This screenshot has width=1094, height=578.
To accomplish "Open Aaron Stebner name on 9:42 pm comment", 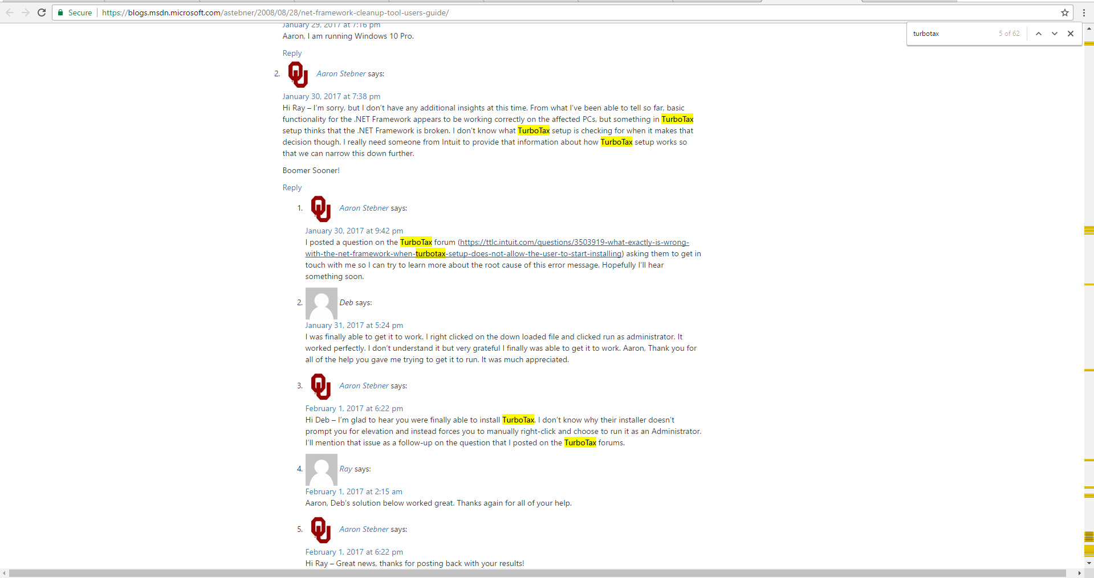I will (x=364, y=208).
